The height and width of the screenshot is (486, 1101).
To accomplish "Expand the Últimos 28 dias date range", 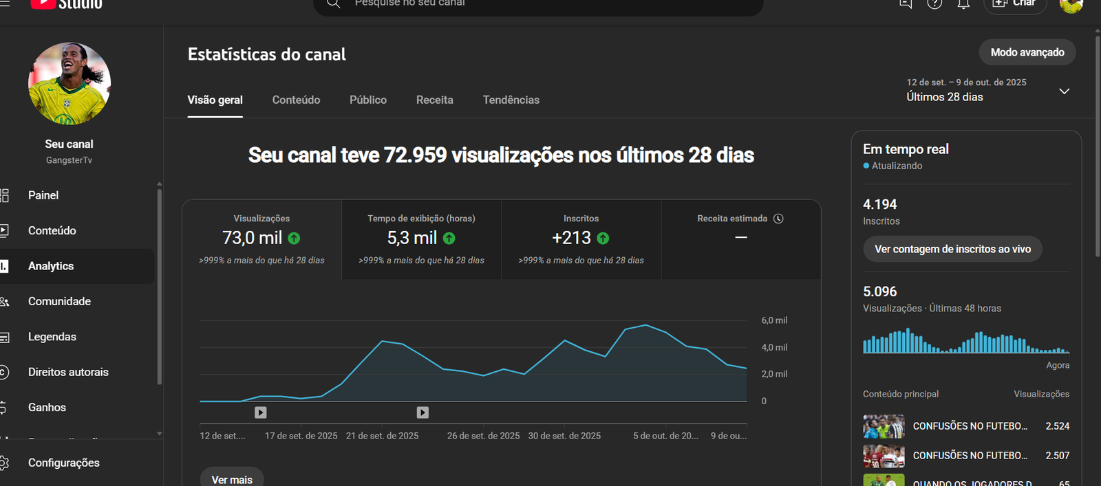I will (x=1064, y=91).
